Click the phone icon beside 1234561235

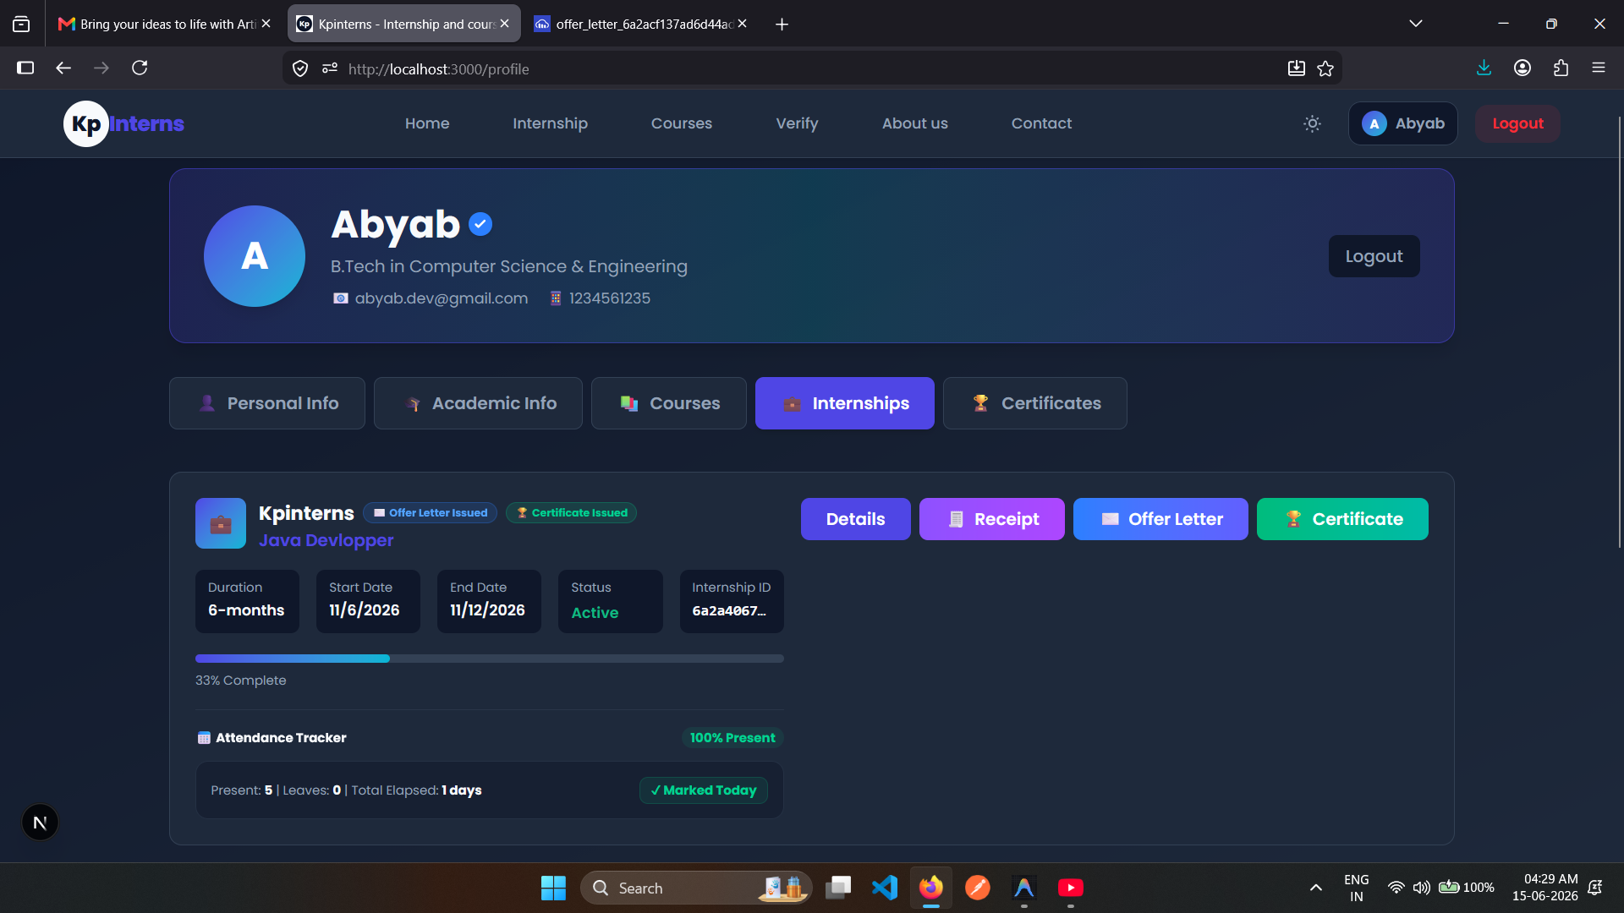pyautogui.click(x=556, y=298)
